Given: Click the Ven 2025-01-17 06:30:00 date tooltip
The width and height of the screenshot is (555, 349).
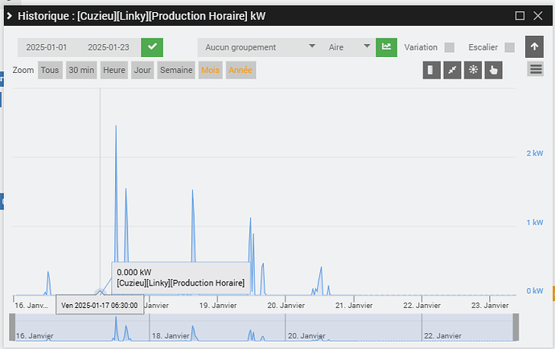Looking at the screenshot, I should (100, 305).
